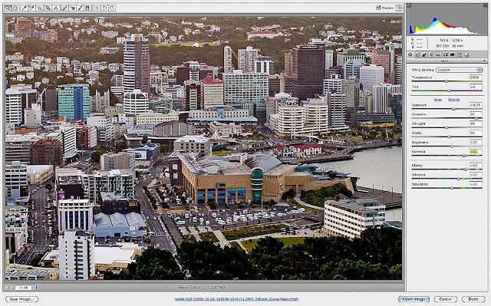Select the Crop tool
Viewport: 491px width, 306px height.
click(x=48, y=8)
